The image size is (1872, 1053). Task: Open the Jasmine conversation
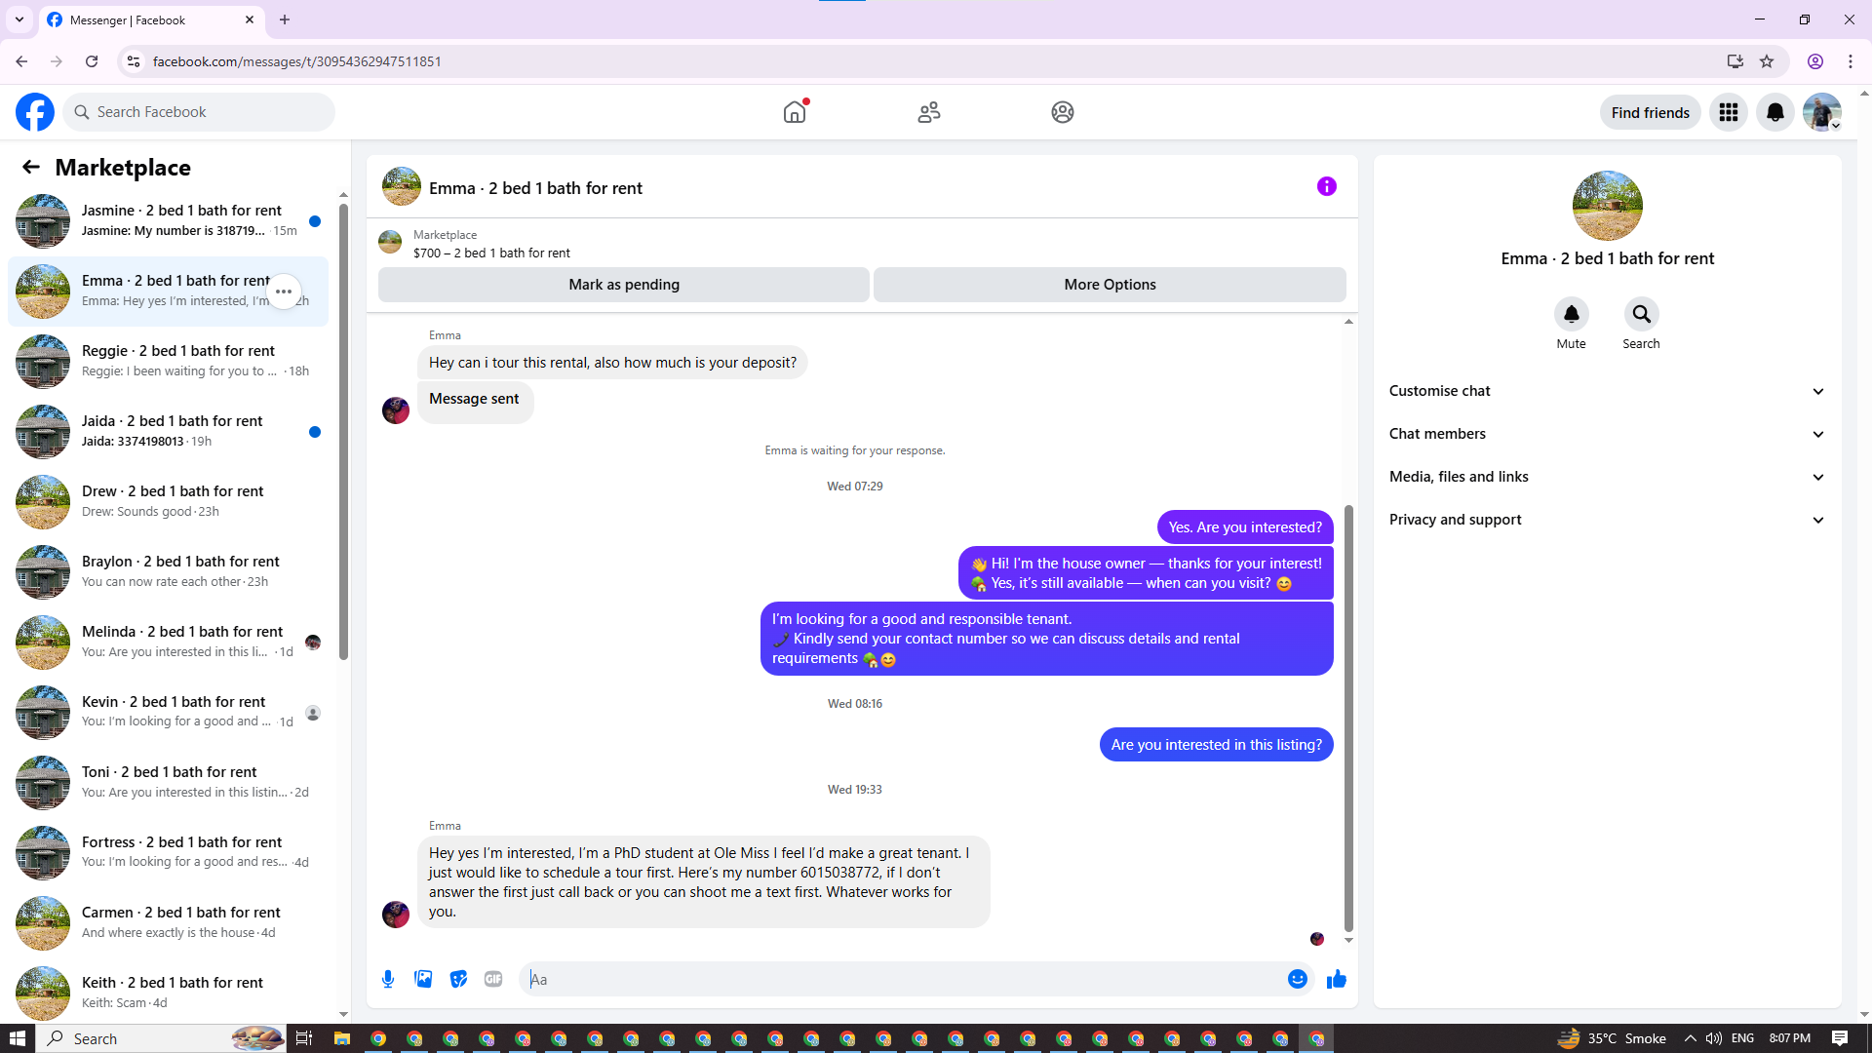click(169, 221)
